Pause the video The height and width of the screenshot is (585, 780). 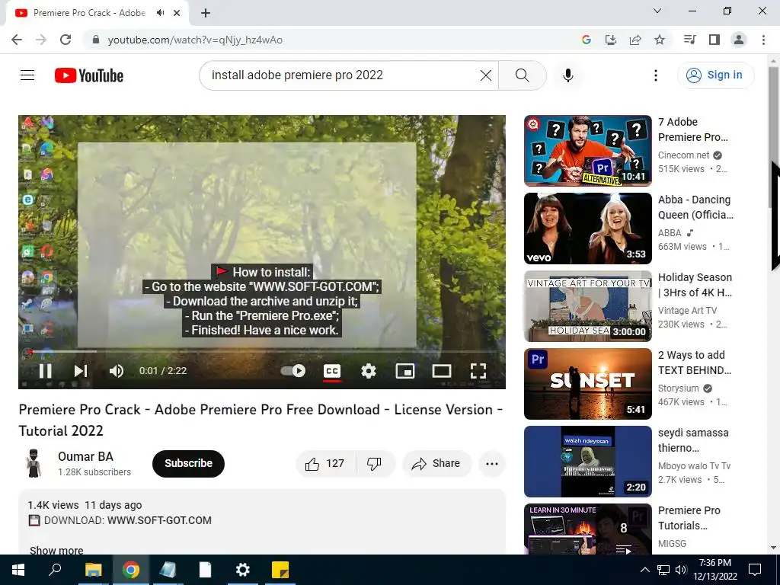pos(45,371)
